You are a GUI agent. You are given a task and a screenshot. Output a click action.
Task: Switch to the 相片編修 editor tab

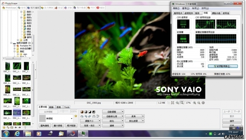coord(33,8)
